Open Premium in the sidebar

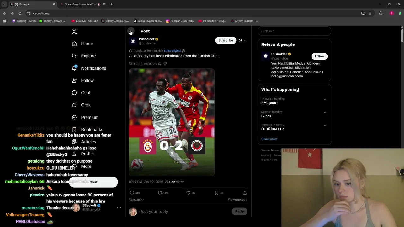pos(85,117)
